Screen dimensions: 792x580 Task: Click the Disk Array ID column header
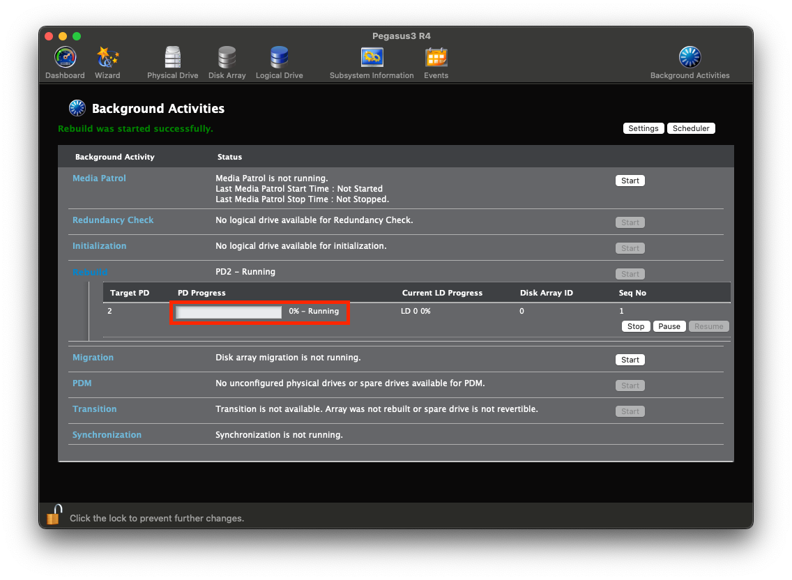click(547, 293)
